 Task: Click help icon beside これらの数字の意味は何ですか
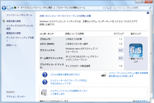[x=45, y=75]
